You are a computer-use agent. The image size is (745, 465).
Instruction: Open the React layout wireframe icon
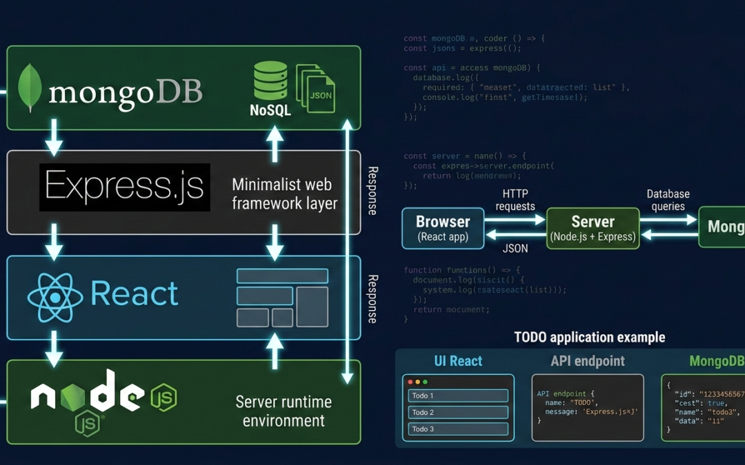(282, 298)
